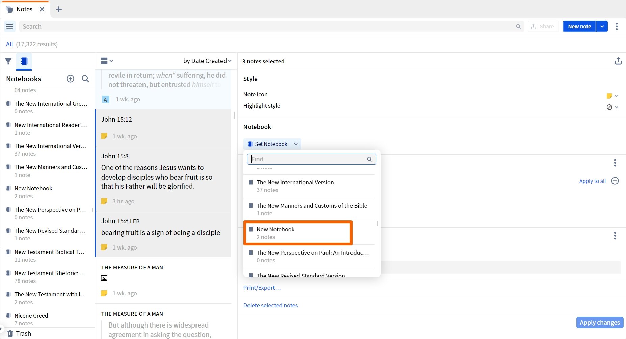Image resolution: width=626 pixels, height=339 pixels.
Task: Change sort order by Date Created
Action: (x=207, y=61)
